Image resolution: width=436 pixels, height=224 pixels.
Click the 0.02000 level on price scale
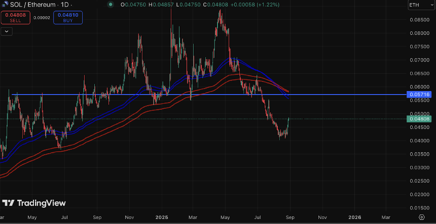419,194
